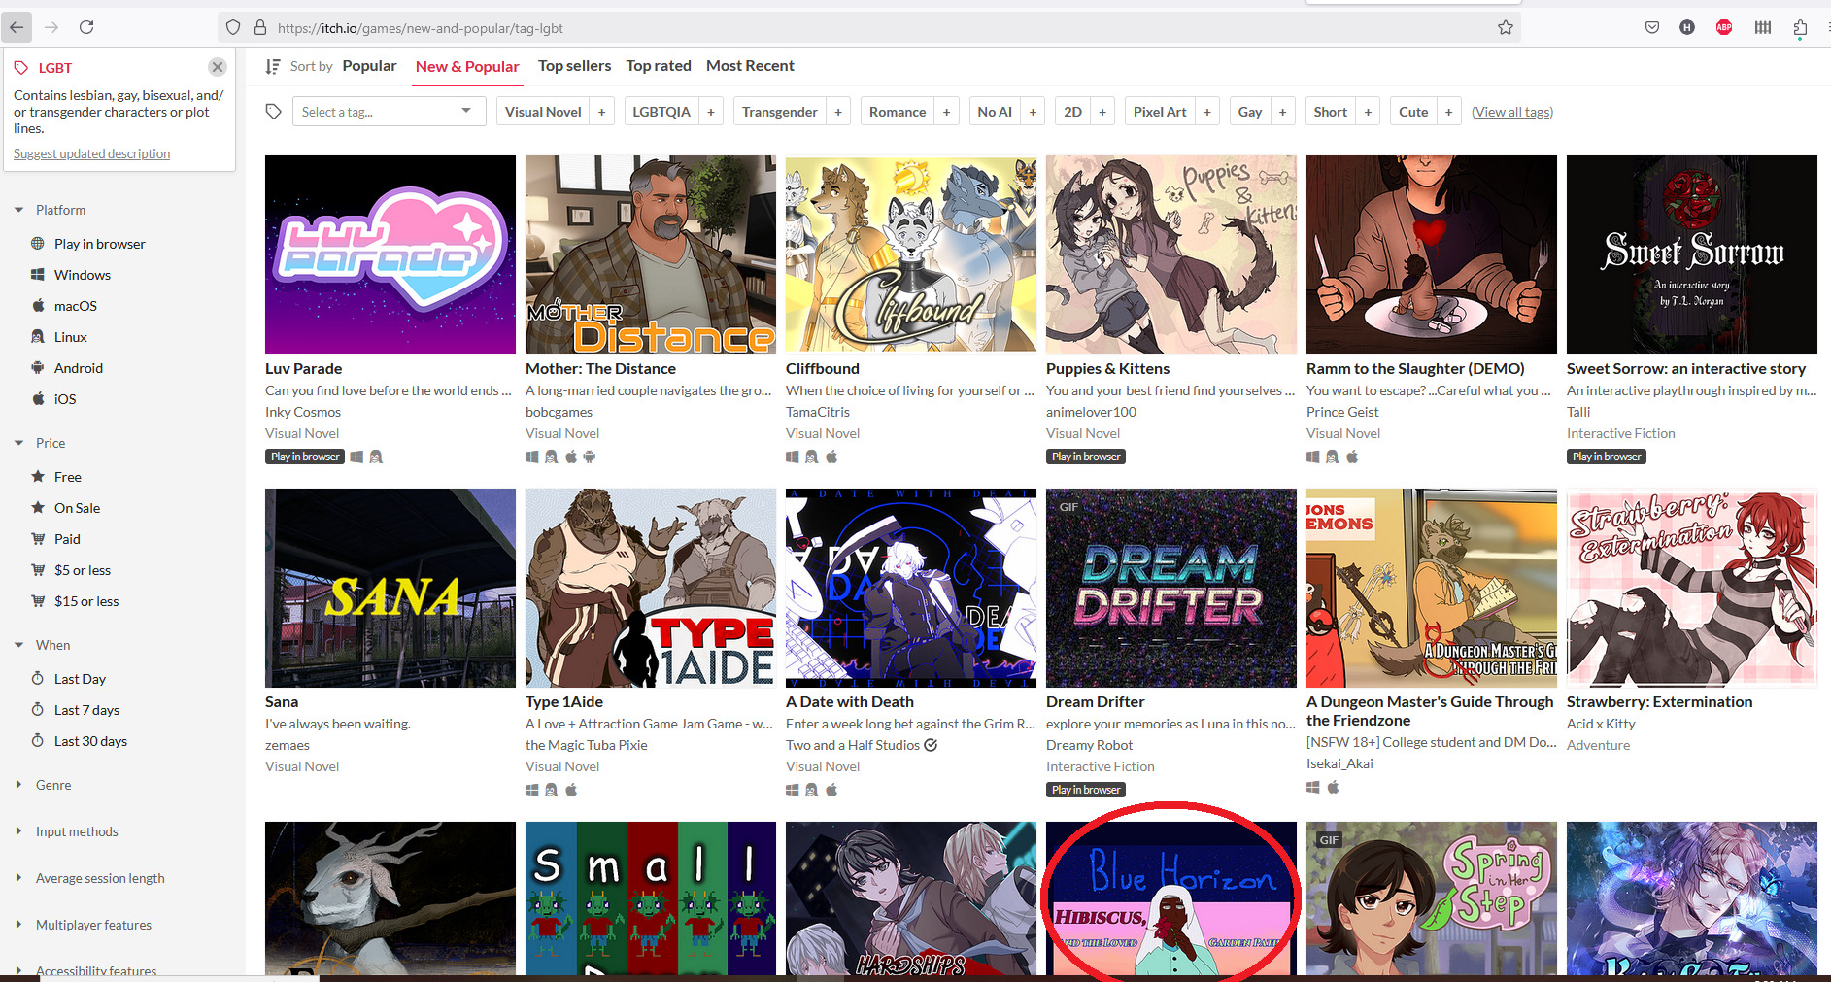The image size is (1831, 982).
Task: Click the tag label icon
Action: click(x=274, y=112)
